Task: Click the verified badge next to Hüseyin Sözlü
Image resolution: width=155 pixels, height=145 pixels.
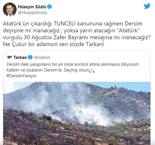Action: pyautogui.click(x=50, y=7)
